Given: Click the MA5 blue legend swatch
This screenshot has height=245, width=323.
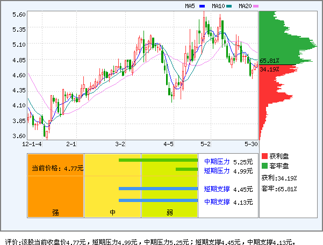Looking at the screenshot, I should [x=202, y=6].
